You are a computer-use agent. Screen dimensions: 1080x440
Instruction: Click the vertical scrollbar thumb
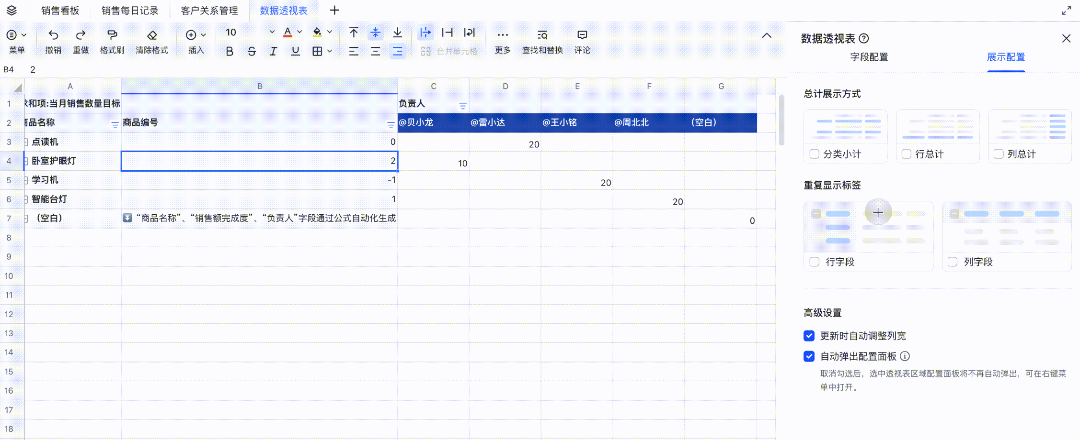[x=781, y=120]
